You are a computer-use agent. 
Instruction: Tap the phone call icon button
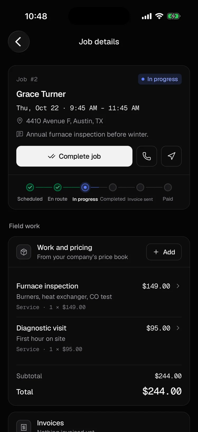(x=147, y=156)
